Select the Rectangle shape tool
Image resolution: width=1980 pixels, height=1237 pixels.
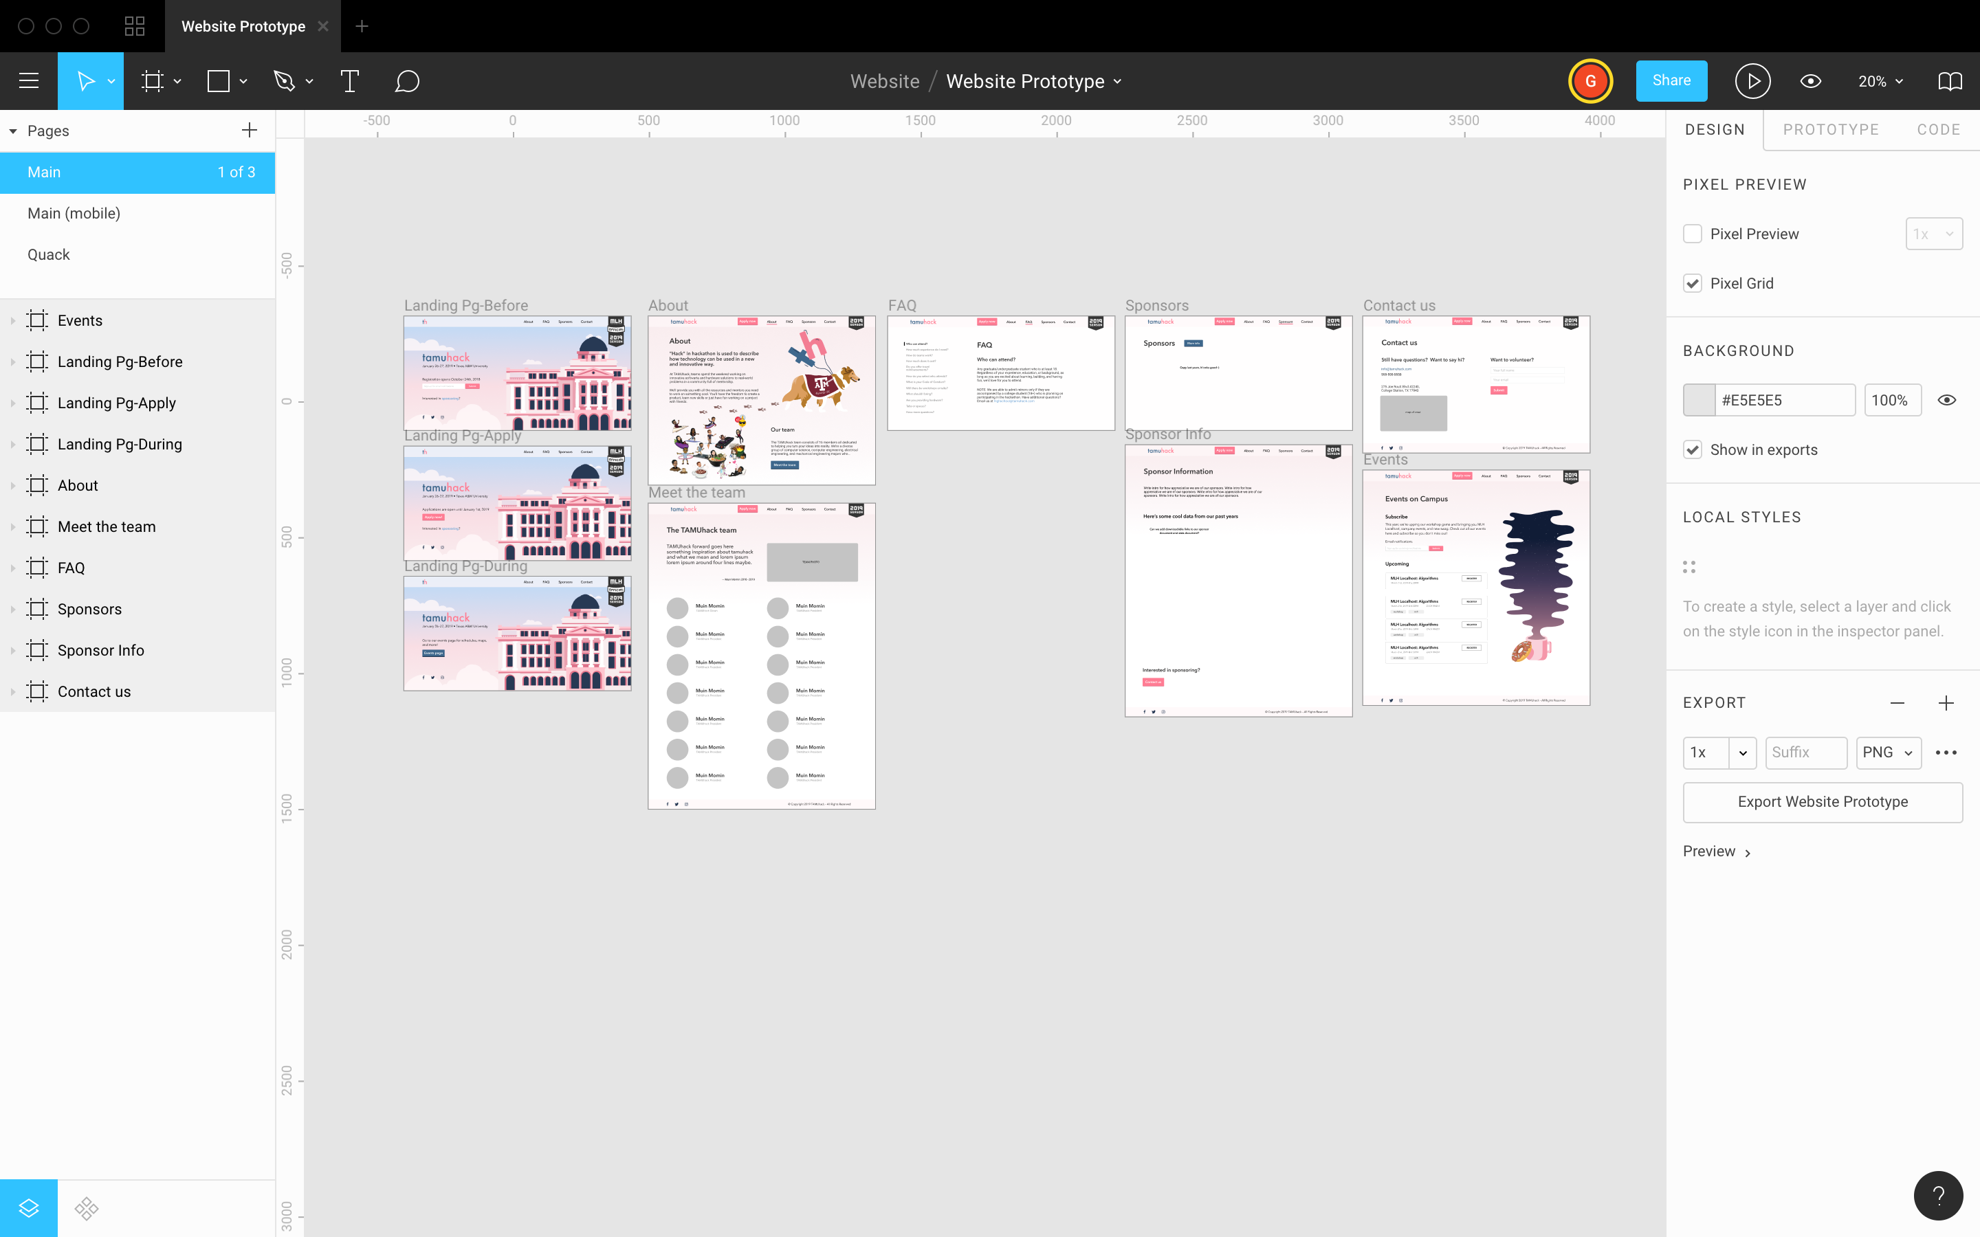point(219,81)
